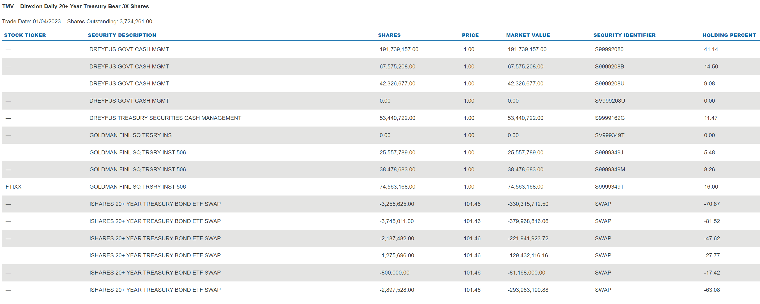The image size is (760, 304).
Task: Click the SECURITY DESCRIPTION column header
Action: pyautogui.click(x=122, y=35)
